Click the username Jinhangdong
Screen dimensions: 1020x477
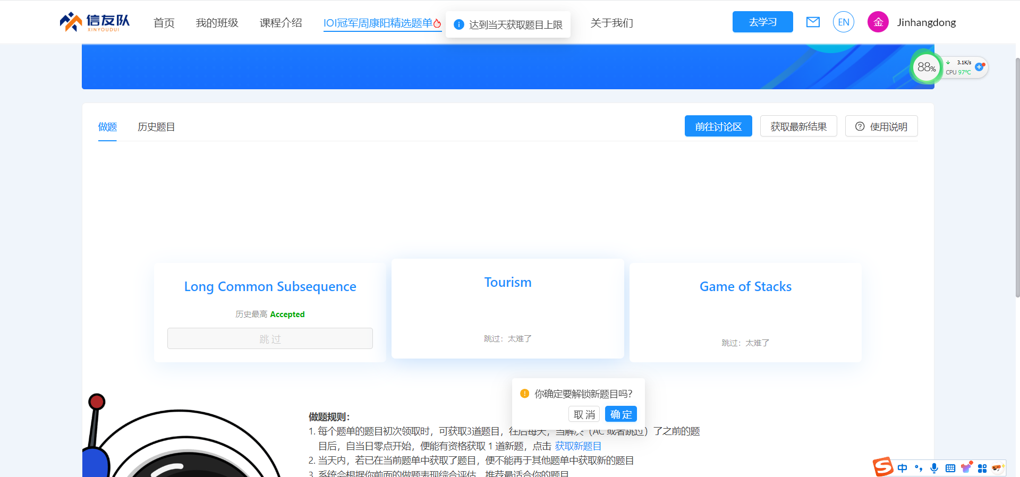pyautogui.click(x=926, y=22)
